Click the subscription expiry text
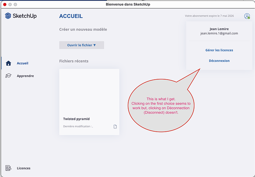Screen dimensions: 255x177 coord(209,16)
